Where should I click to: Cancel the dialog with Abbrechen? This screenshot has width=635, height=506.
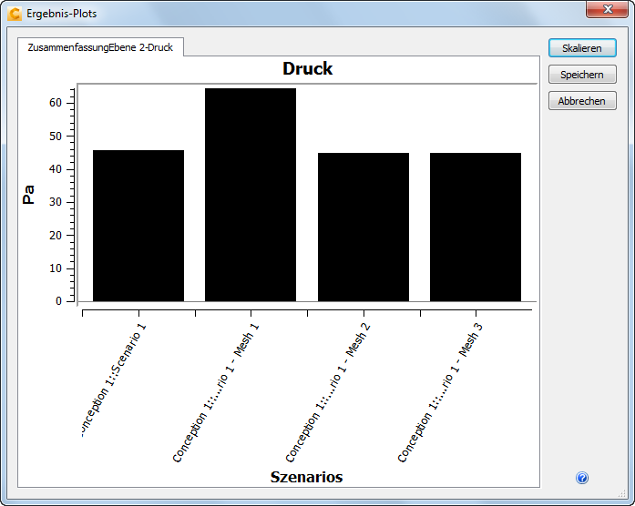point(582,101)
